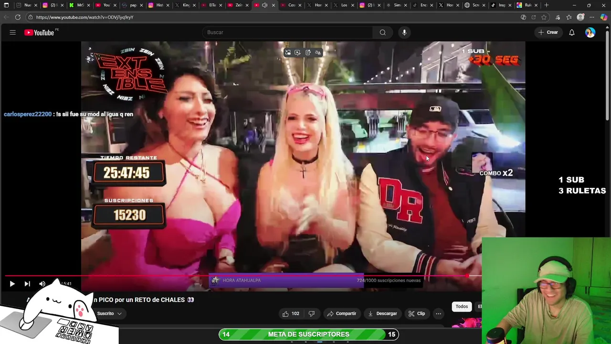Click the URL address bar
This screenshot has width=611, height=344.
click(272, 17)
